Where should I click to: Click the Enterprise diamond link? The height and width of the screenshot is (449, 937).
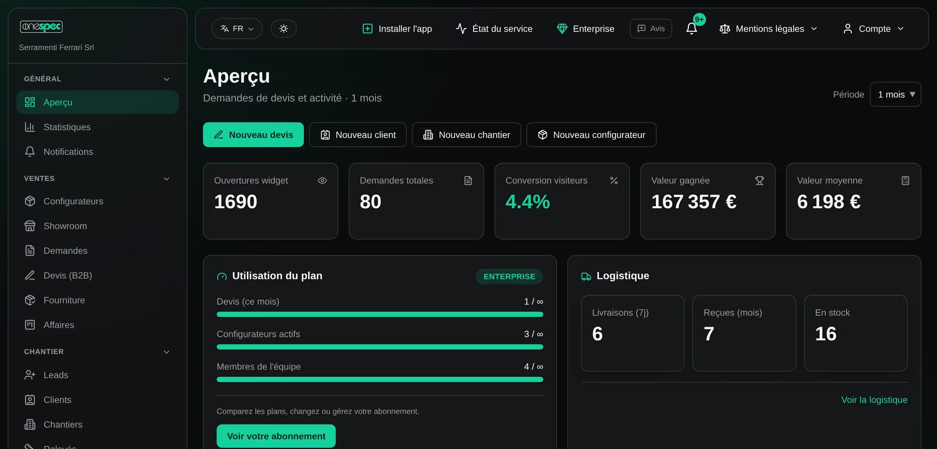585,29
